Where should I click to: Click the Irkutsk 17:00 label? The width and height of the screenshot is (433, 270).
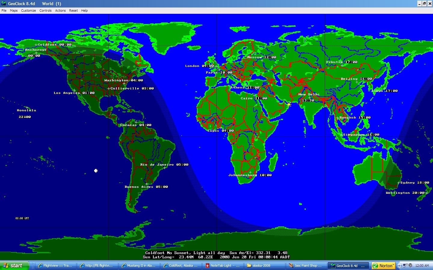342,62
